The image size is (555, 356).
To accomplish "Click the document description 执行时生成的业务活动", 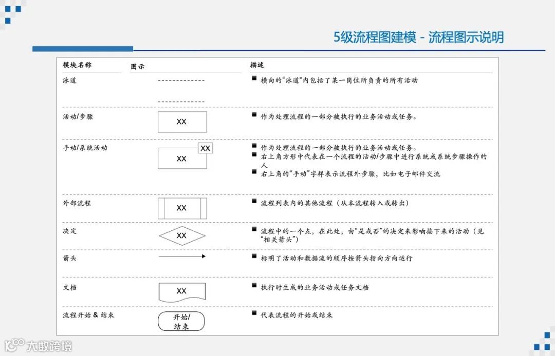I will [314, 287].
